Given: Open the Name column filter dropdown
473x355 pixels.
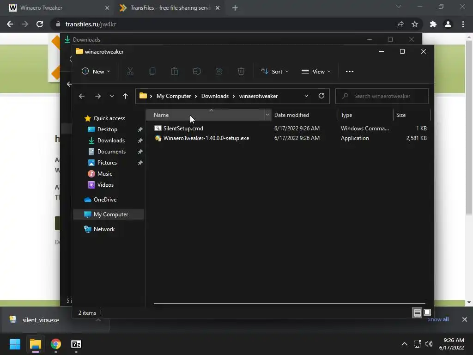Looking at the screenshot, I should pos(267,115).
